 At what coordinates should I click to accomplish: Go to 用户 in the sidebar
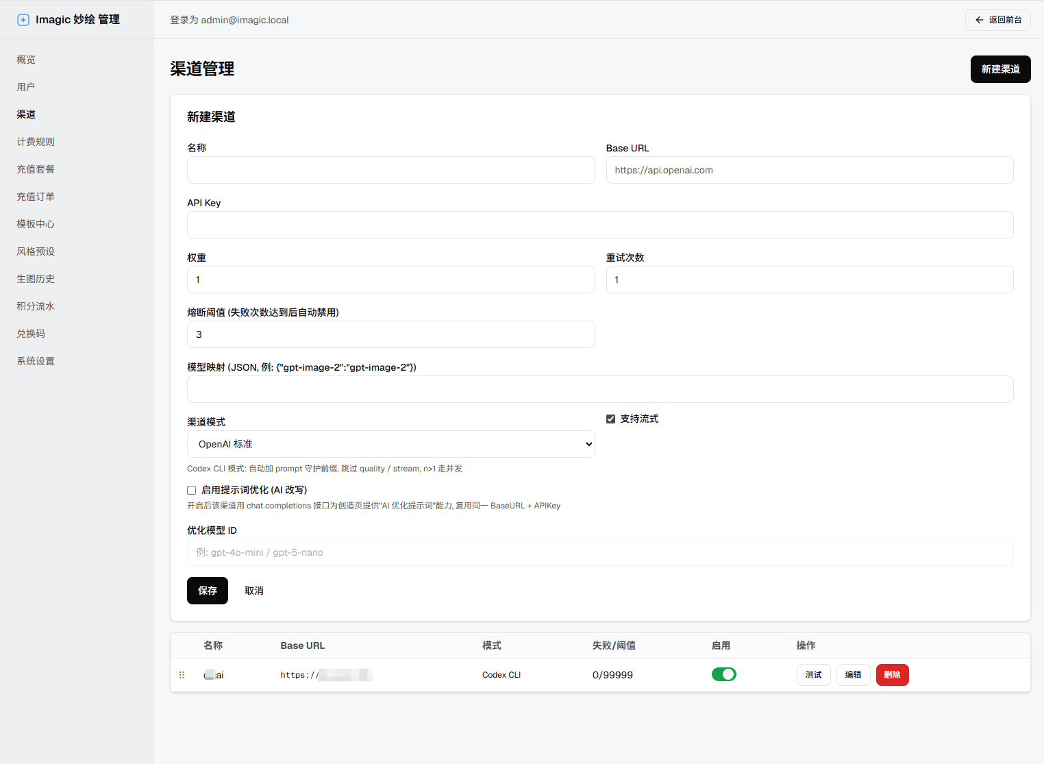(x=26, y=87)
